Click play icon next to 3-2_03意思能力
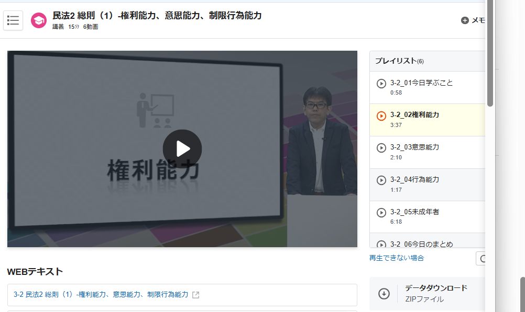525x312 pixels. point(381,148)
